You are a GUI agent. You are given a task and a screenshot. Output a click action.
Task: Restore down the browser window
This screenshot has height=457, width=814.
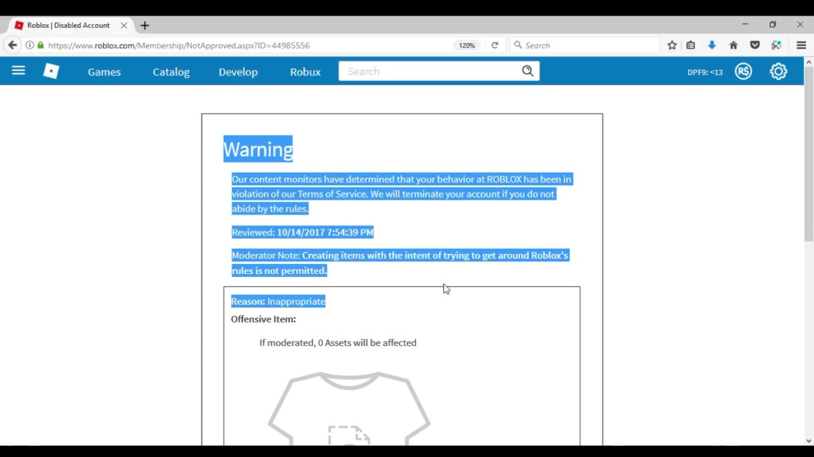pos(773,25)
